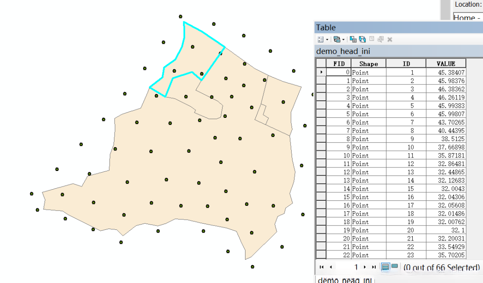This screenshot has height=283, width=483.
Task: Open the Related Tables dropdown arrow
Action: point(343,39)
